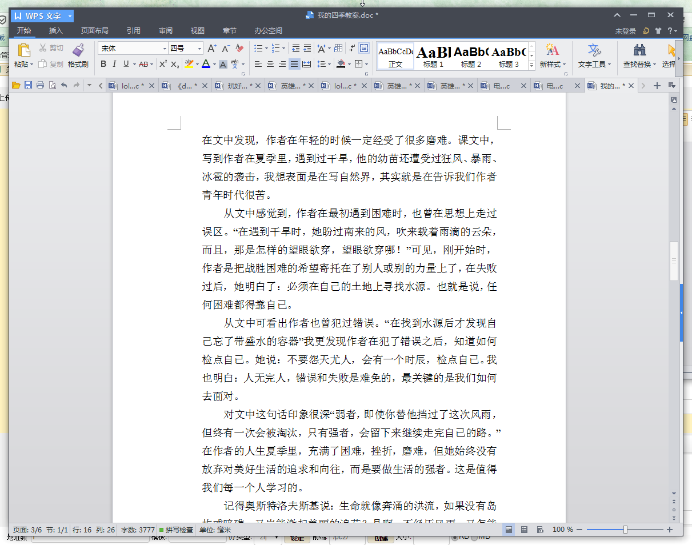Click the Paste clipboard icon
This screenshot has width=692, height=545.
coord(23,50)
